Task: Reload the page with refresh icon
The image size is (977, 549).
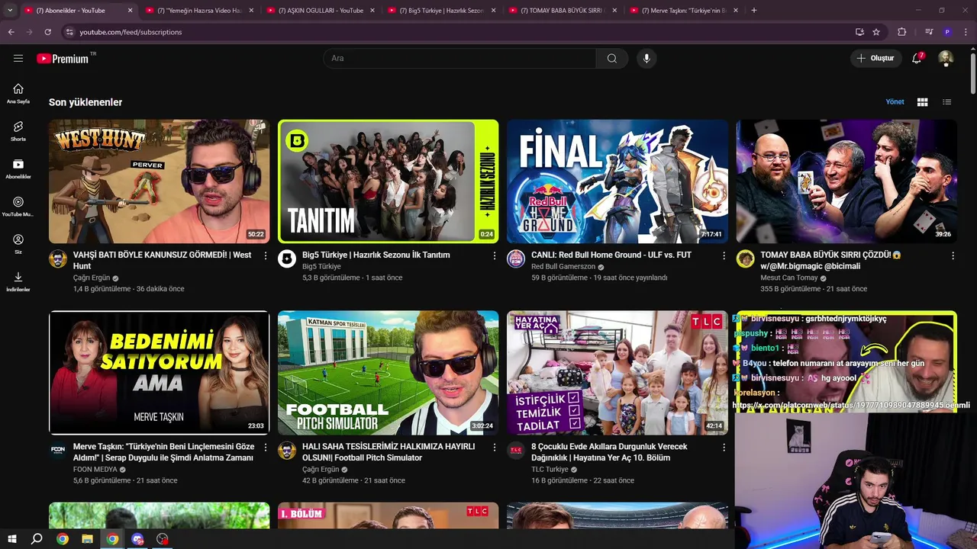Action: tap(48, 32)
